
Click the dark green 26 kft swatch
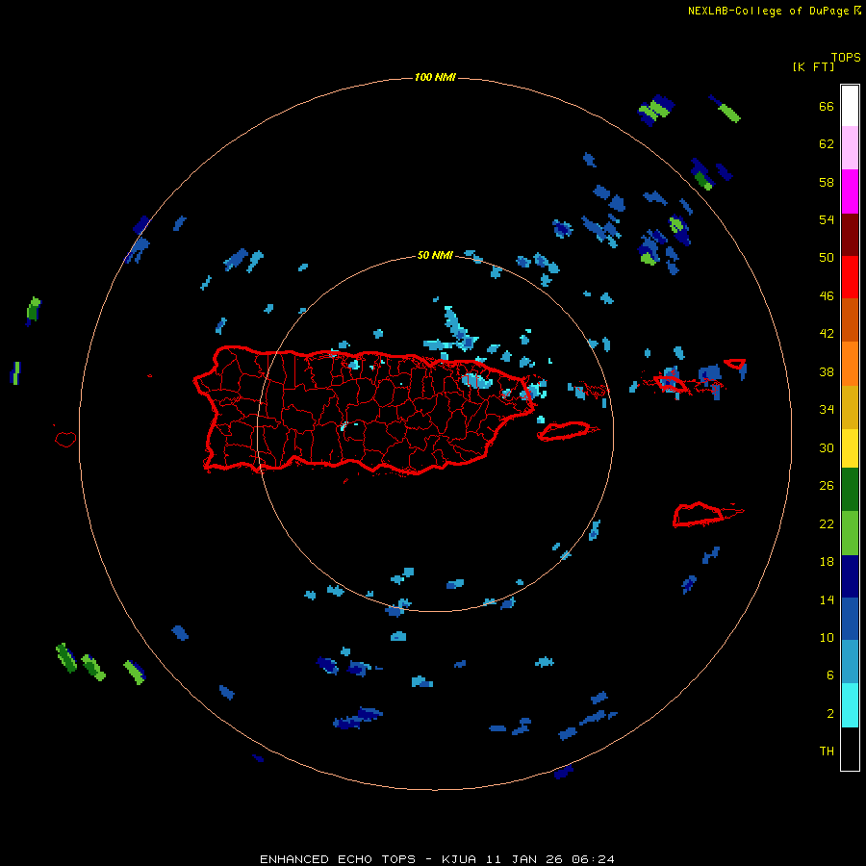[x=850, y=490]
